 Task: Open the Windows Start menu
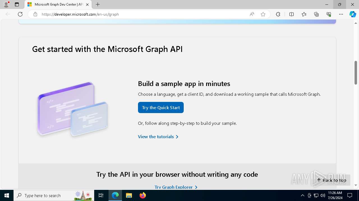pos(7,195)
